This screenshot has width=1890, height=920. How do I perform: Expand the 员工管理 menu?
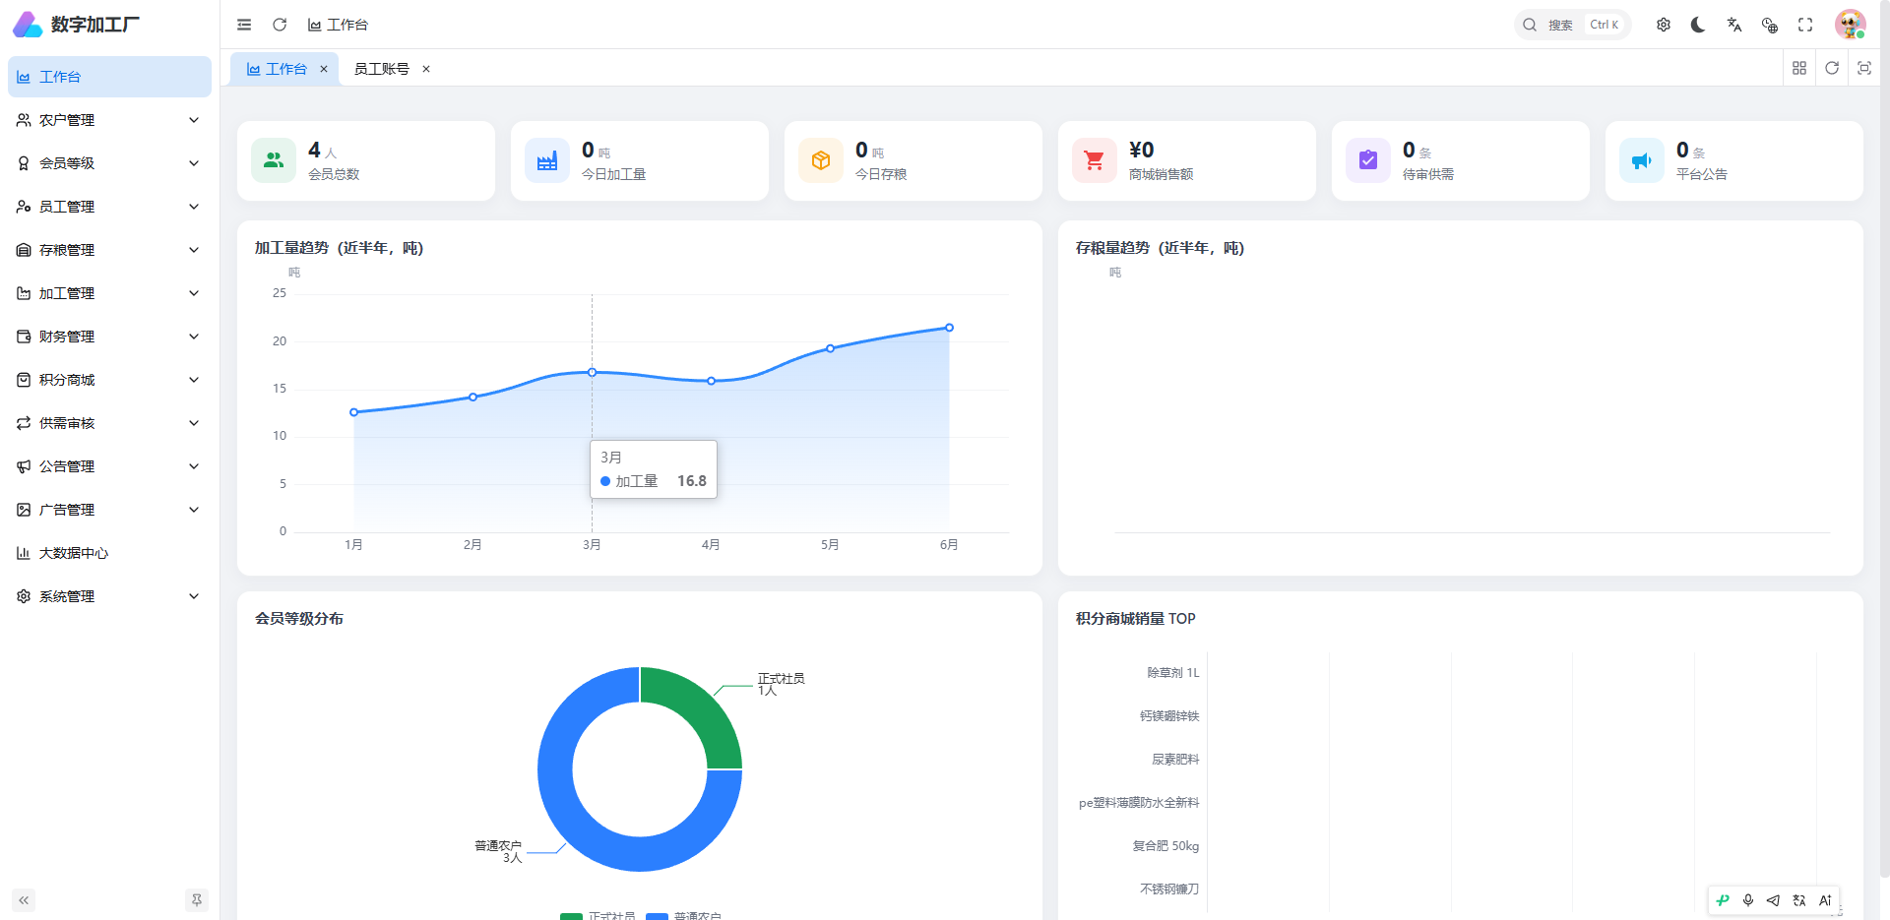[x=109, y=207]
